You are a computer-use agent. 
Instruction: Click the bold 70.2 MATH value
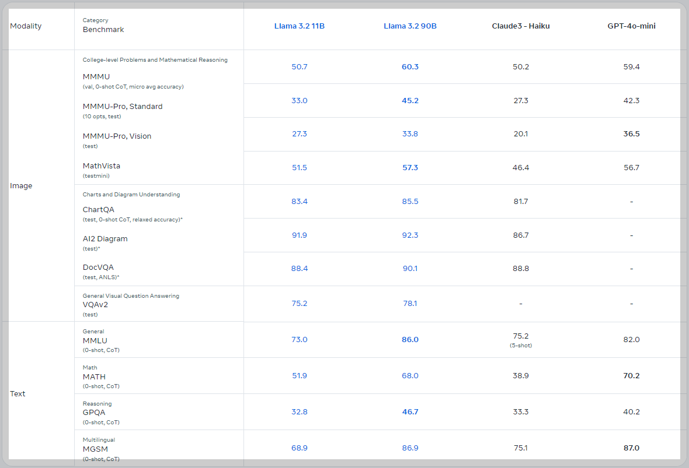[x=631, y=375]
